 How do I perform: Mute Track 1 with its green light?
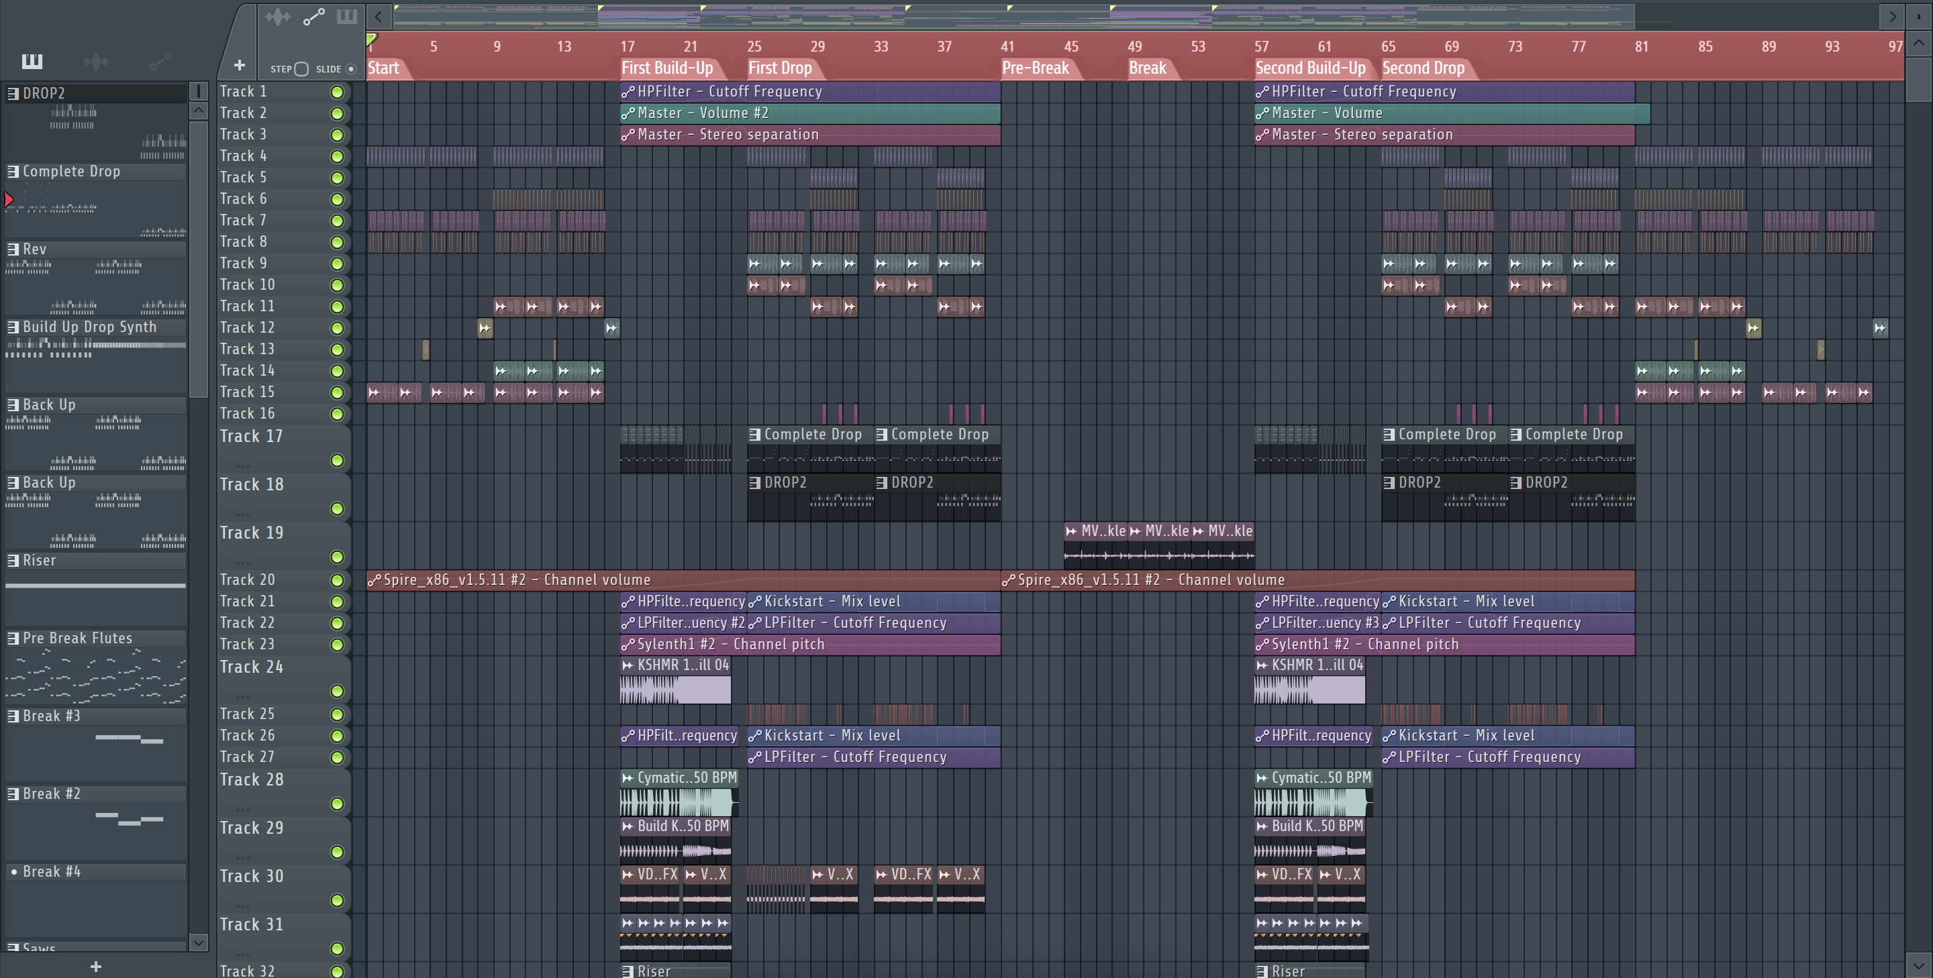[x=337, y=93]
